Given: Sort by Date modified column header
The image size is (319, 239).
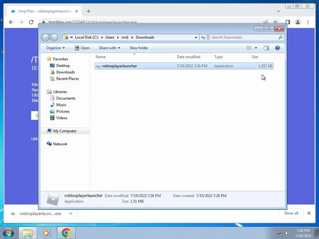Looking at the screenshot, I should pyautogui.click(x=193, y=57).
